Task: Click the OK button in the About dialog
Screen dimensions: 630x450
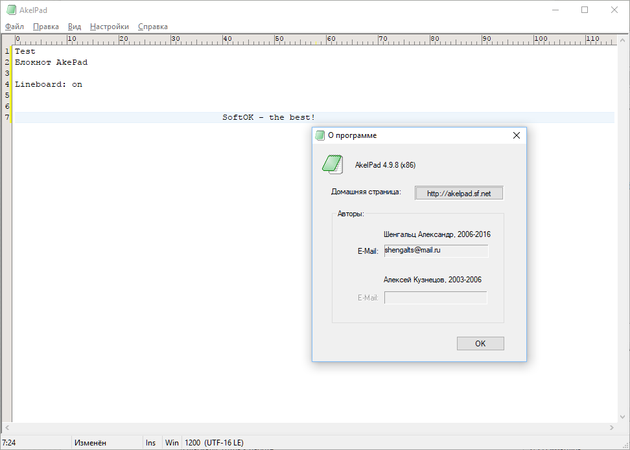Action: click(480, 344)
